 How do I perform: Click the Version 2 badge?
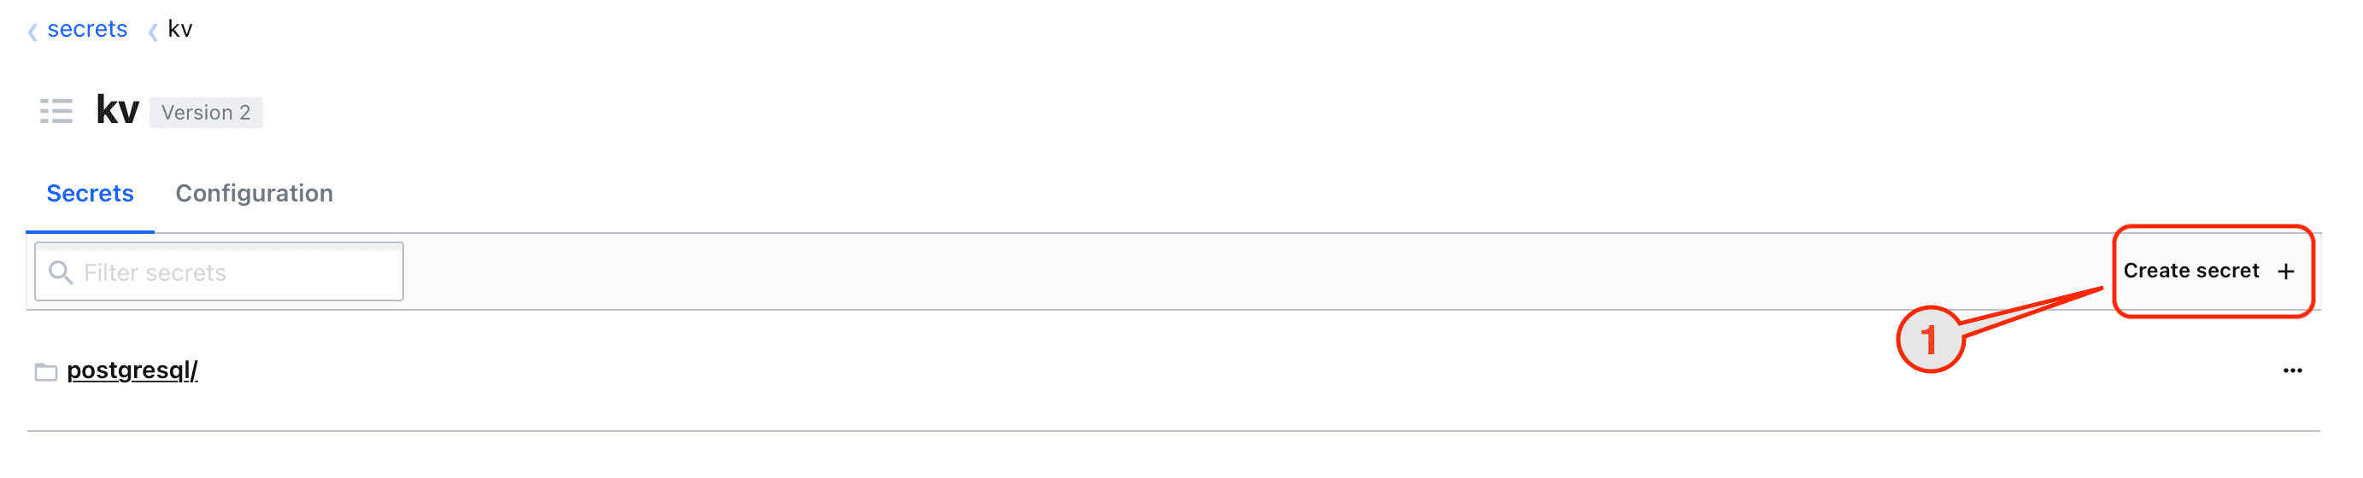(x=206, y=113)
